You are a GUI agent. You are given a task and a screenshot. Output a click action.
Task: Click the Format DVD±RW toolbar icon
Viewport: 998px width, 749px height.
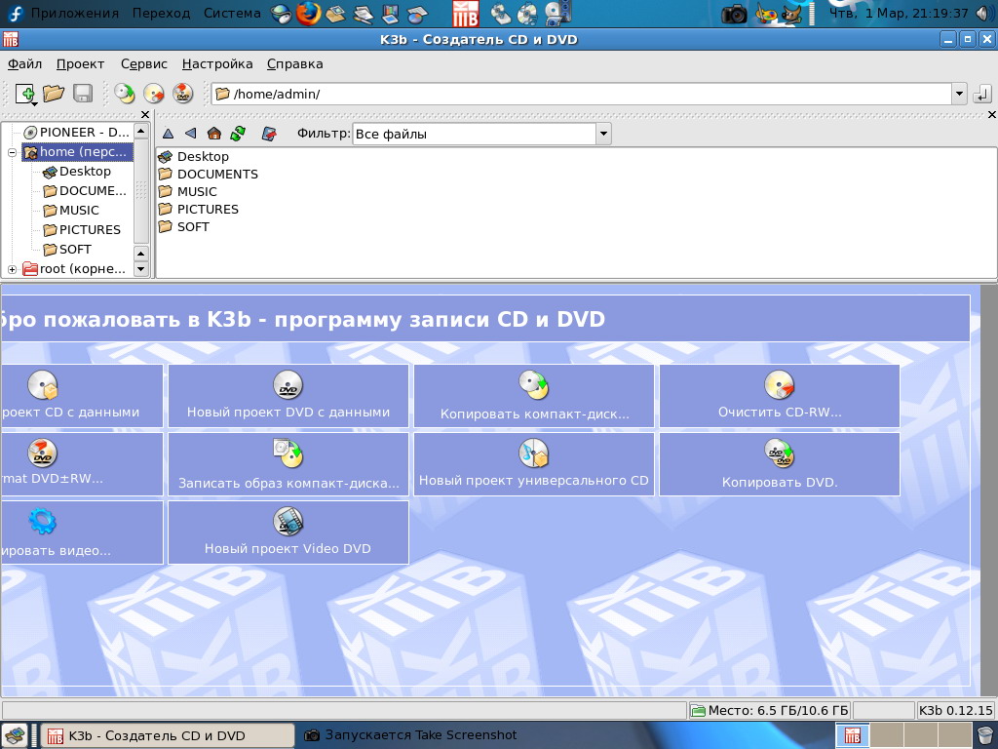coord(182,94)
